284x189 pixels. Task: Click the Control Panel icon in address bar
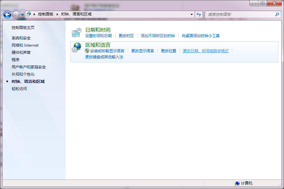coord(28,14)
